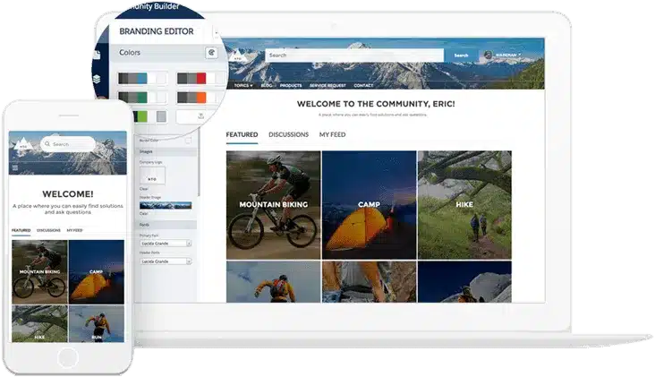Viewport: 655px width, 377px height.
Task: Open the phone's Hike tile
Action: pos(39,324)
